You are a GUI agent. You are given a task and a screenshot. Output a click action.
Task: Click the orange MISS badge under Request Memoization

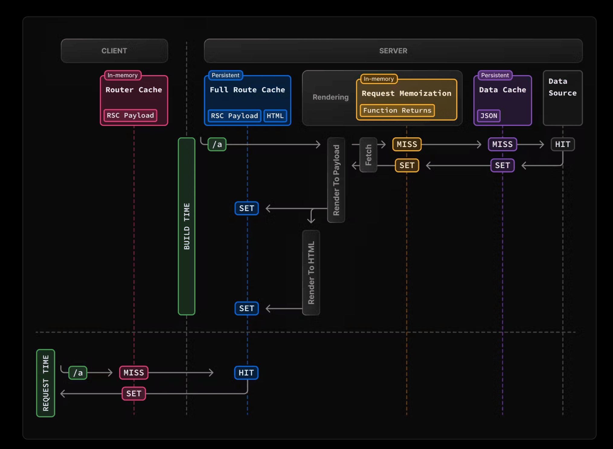click(x=407, y=145)
